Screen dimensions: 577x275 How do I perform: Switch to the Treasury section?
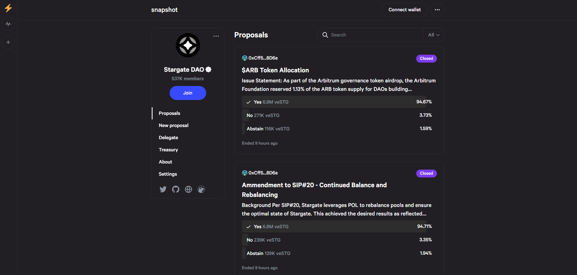coord(168,150)
